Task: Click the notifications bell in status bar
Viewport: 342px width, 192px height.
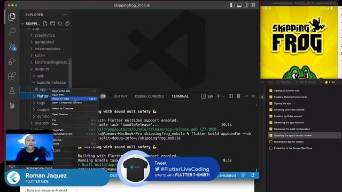Action: coord(252,175)
